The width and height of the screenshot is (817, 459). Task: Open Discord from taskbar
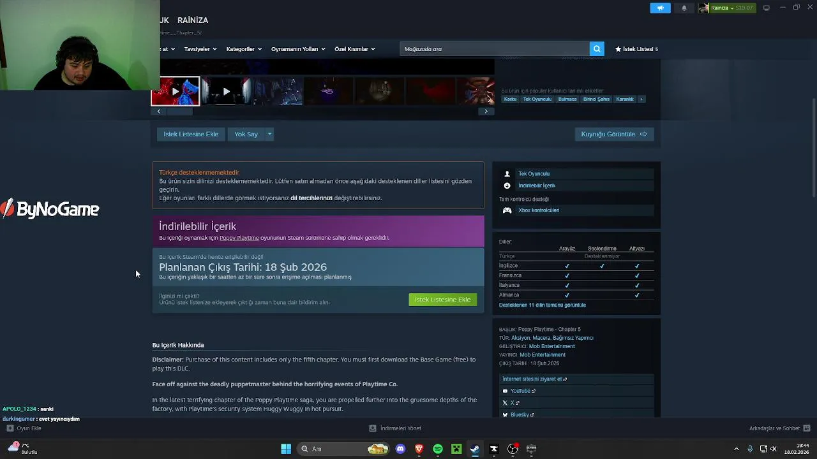pos(400,449)
